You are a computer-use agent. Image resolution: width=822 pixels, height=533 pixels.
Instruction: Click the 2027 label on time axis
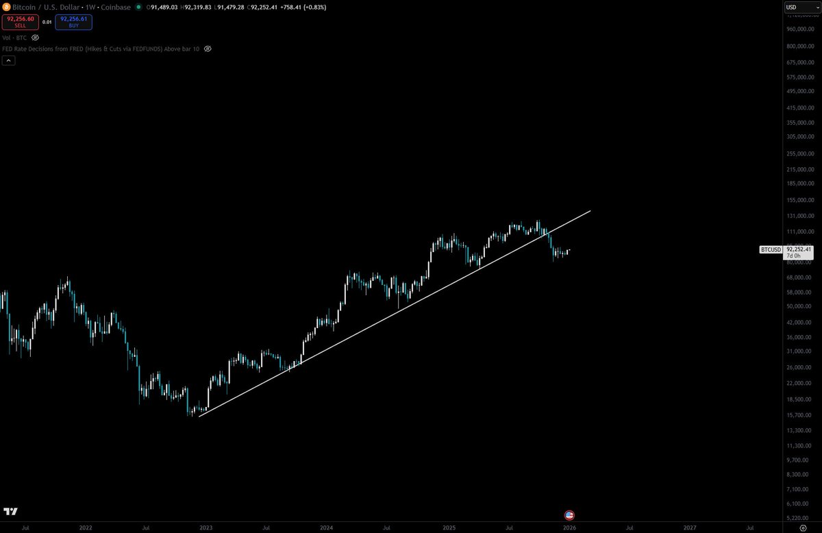coord(690,528)
